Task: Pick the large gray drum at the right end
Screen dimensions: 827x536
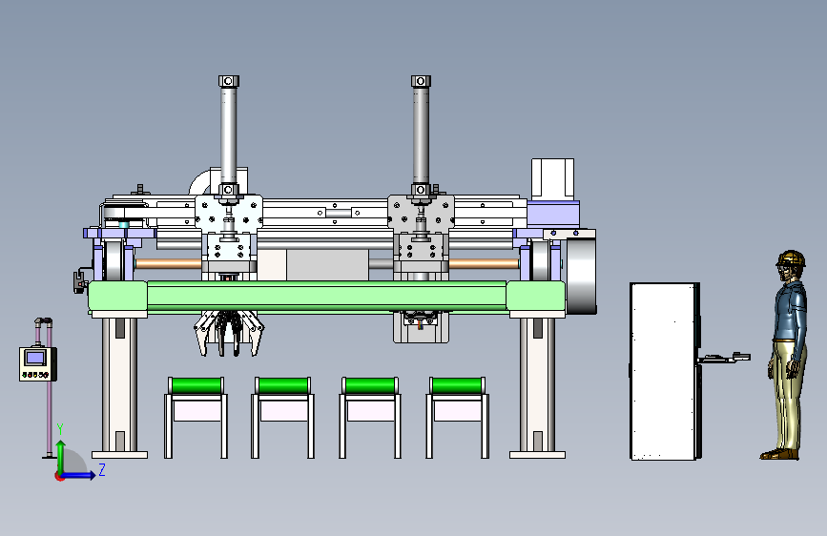Action: (581, 277)
